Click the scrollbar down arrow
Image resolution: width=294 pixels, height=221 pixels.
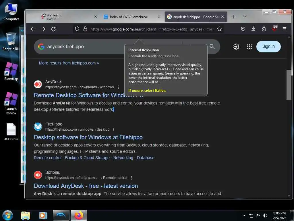pyautogui.click(x=289, y=196)
